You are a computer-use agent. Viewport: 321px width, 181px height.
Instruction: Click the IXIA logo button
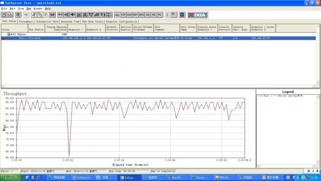pyautogui.click(x=198, y=15)
